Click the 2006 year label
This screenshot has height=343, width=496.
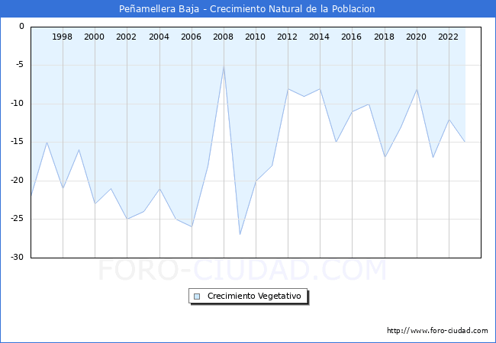(x=191, y=37)
